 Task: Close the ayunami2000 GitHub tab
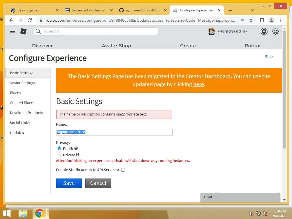click(x=165, y=10)
